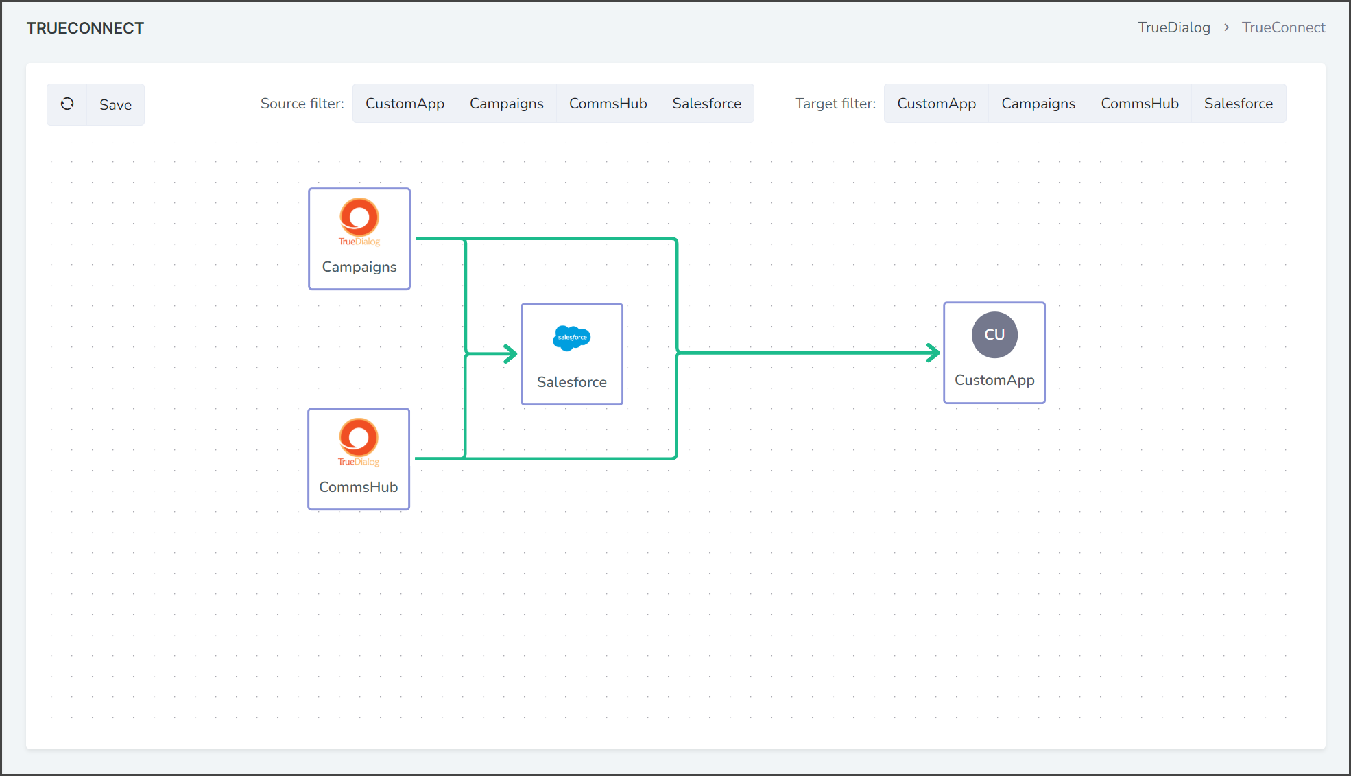Select the Salesforce cloud logo
Screen dimensions: 1351x776
[x=572, y=338]
